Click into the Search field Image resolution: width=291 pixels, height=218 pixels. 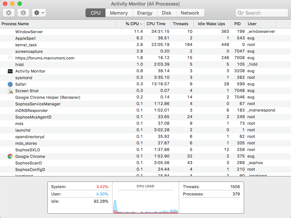[x=262, y=13]
